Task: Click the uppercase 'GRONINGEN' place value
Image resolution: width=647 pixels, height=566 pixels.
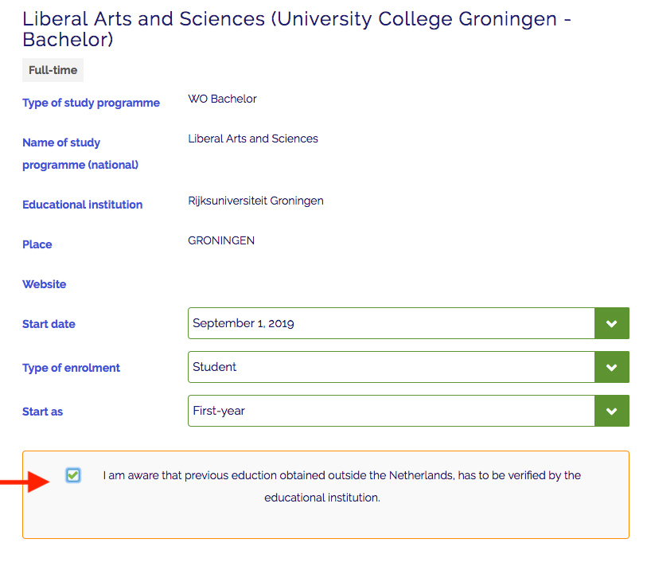Action: (x=221, y=240)
